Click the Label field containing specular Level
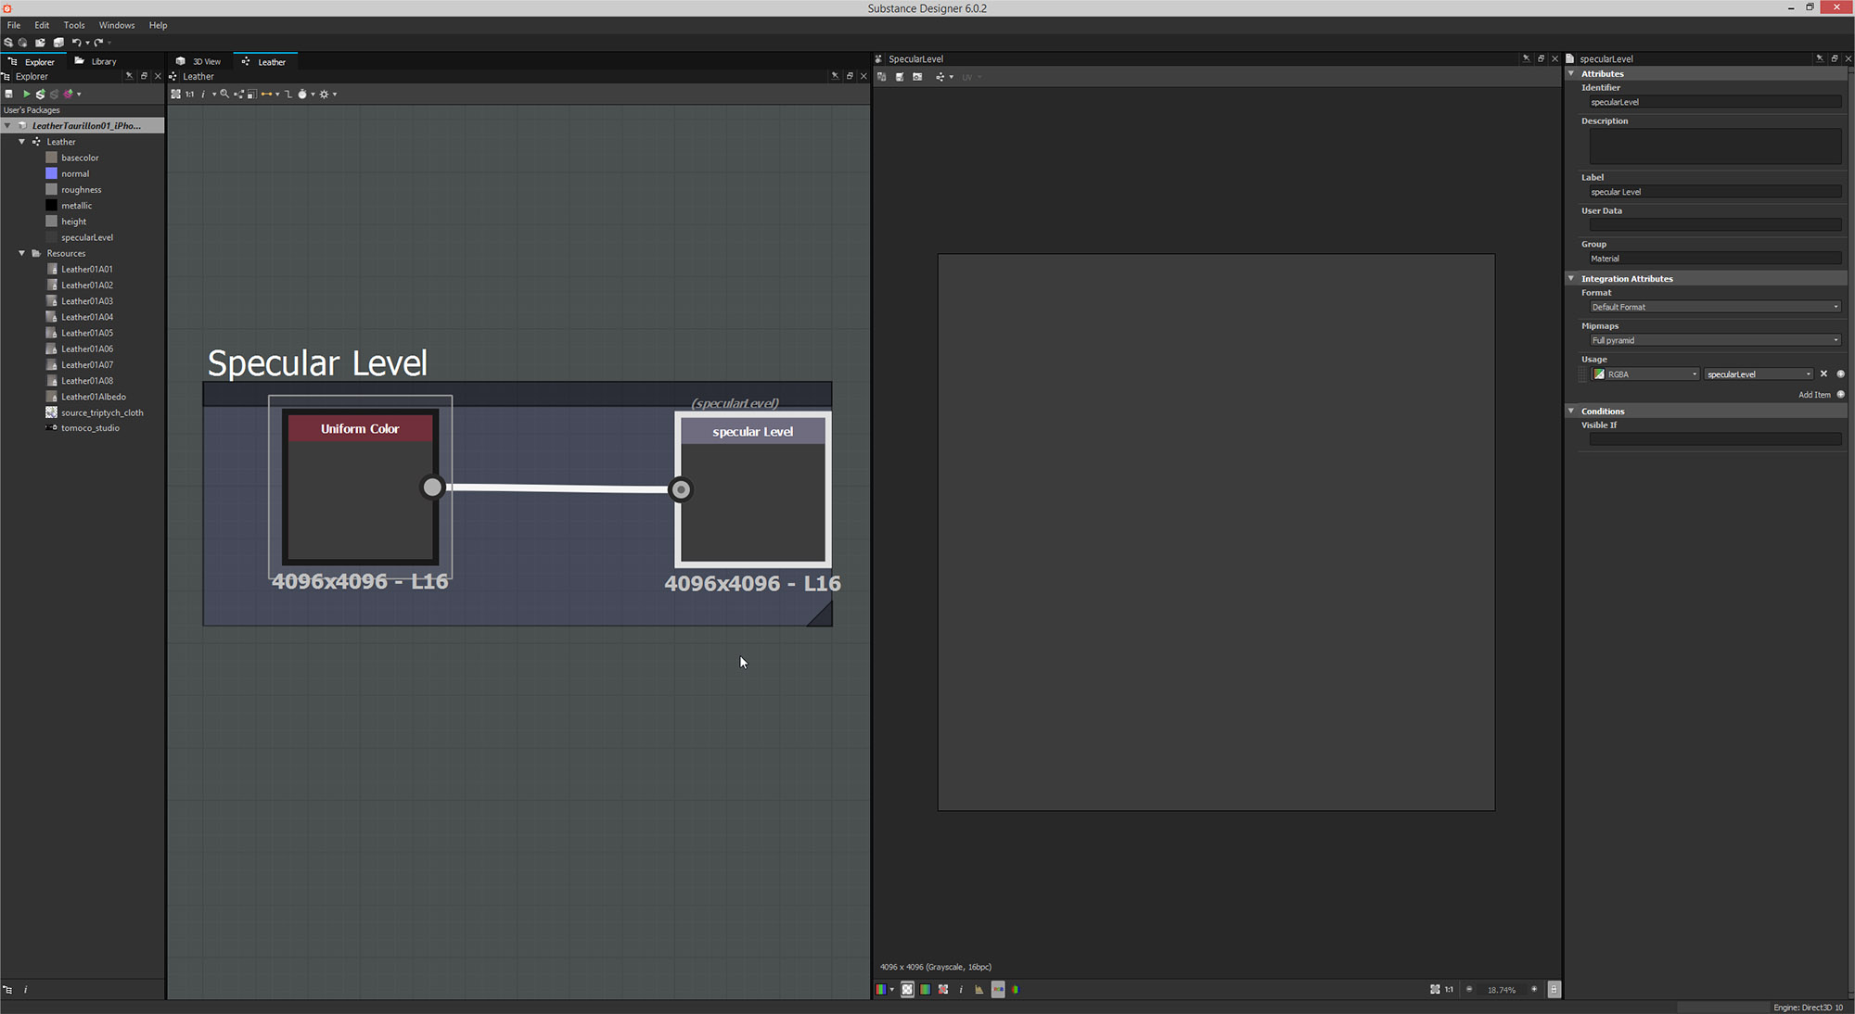Viewport: 1855px width, 1014px height. pyautogui.click(x=1714, y=192)
